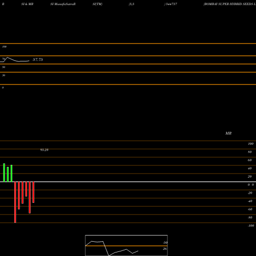256x256 pixels.
Task: Click the -60 label on MR axis
Action: coord(250,209)
